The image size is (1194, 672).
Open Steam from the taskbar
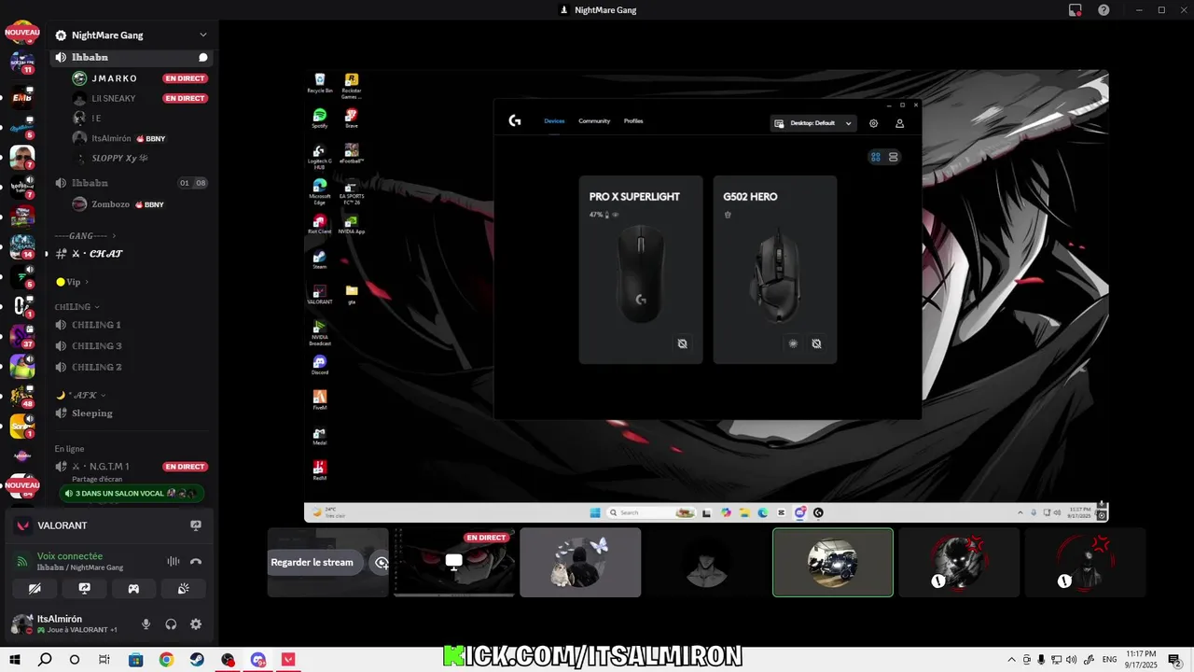(x=197, y=660)
